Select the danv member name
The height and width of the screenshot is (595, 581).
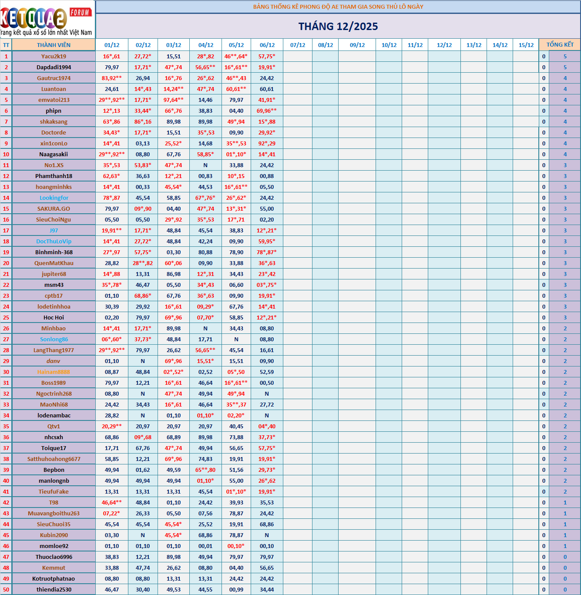click(54, 361)
